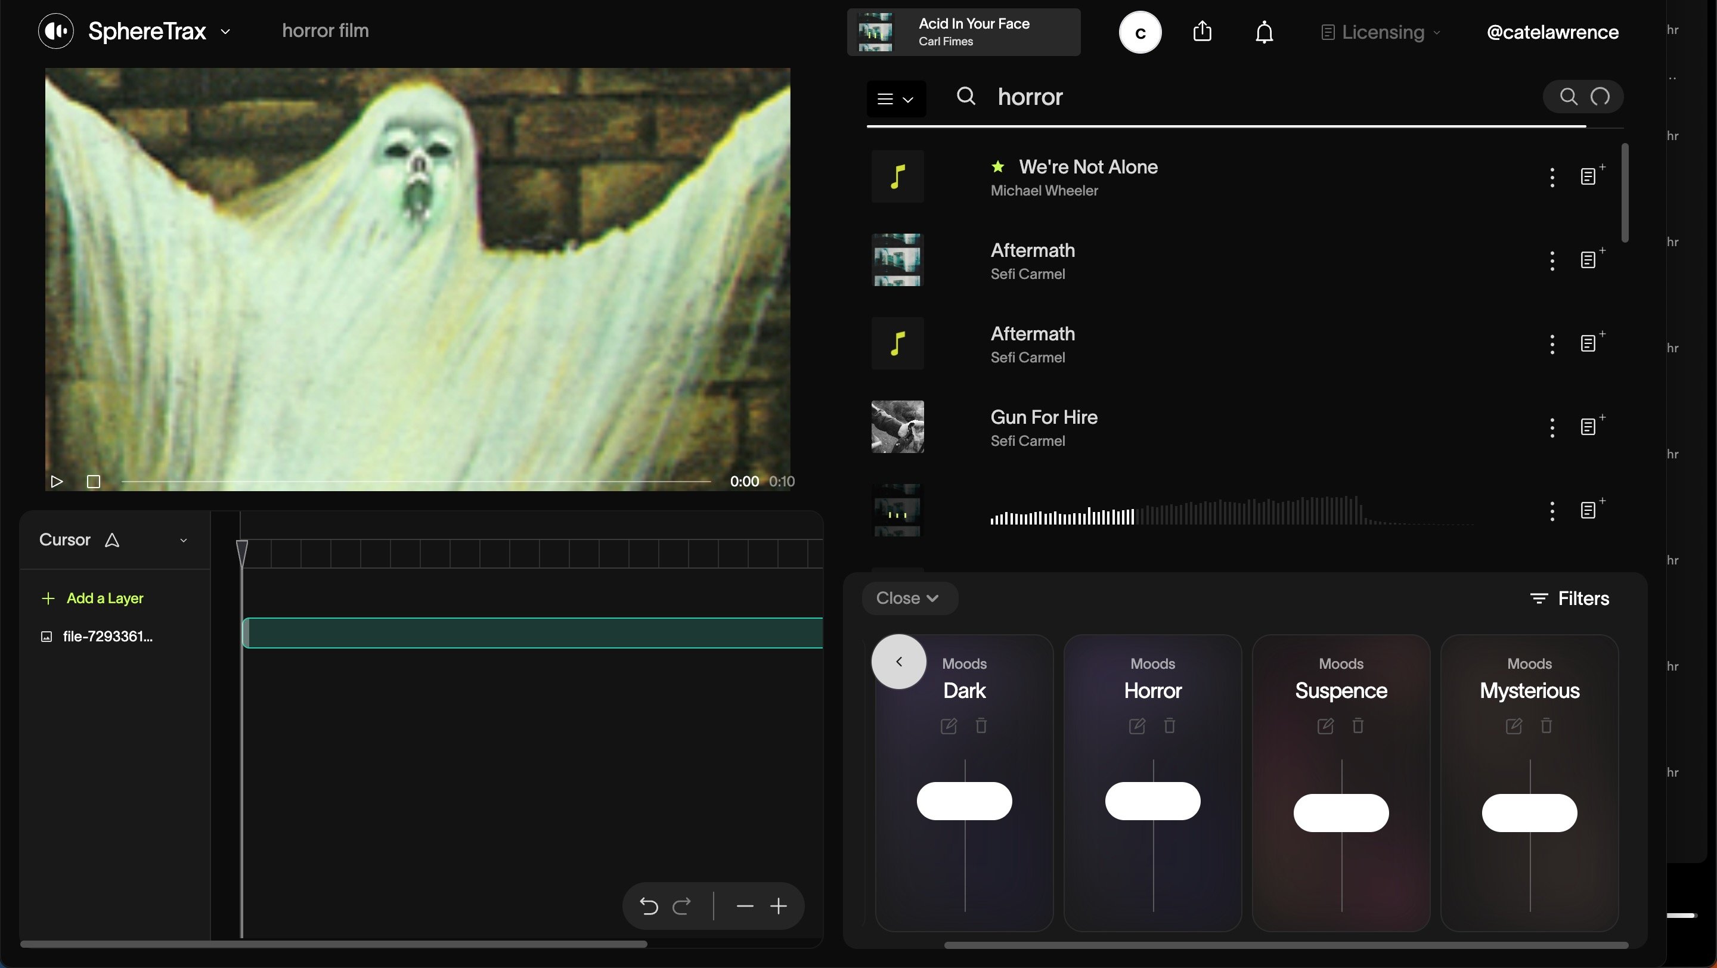Image resolution: width=1717 pixels, height=968 pixels.
Task: Select the teal clip on the timeline
Action: [x=532, y=633]
